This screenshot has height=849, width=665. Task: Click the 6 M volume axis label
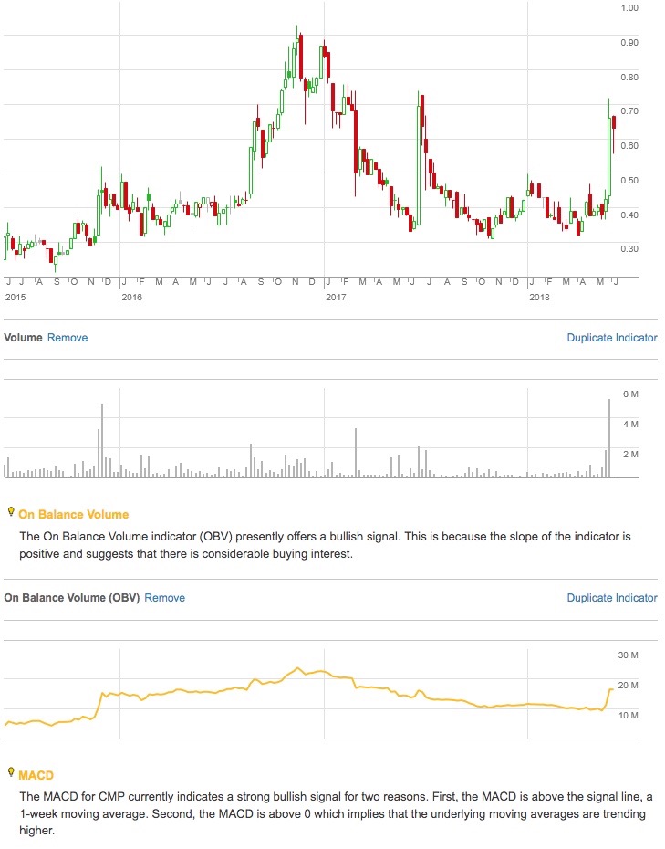(x=630, y=394)
